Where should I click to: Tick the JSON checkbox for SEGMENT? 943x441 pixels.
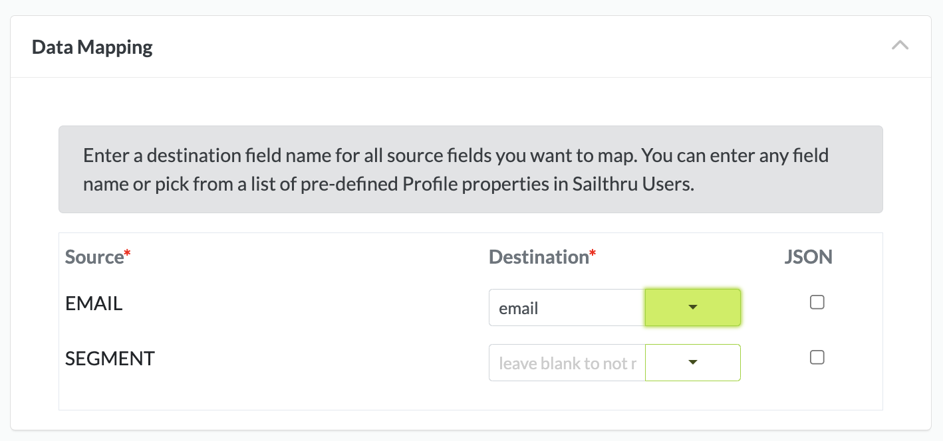point(817,357)
